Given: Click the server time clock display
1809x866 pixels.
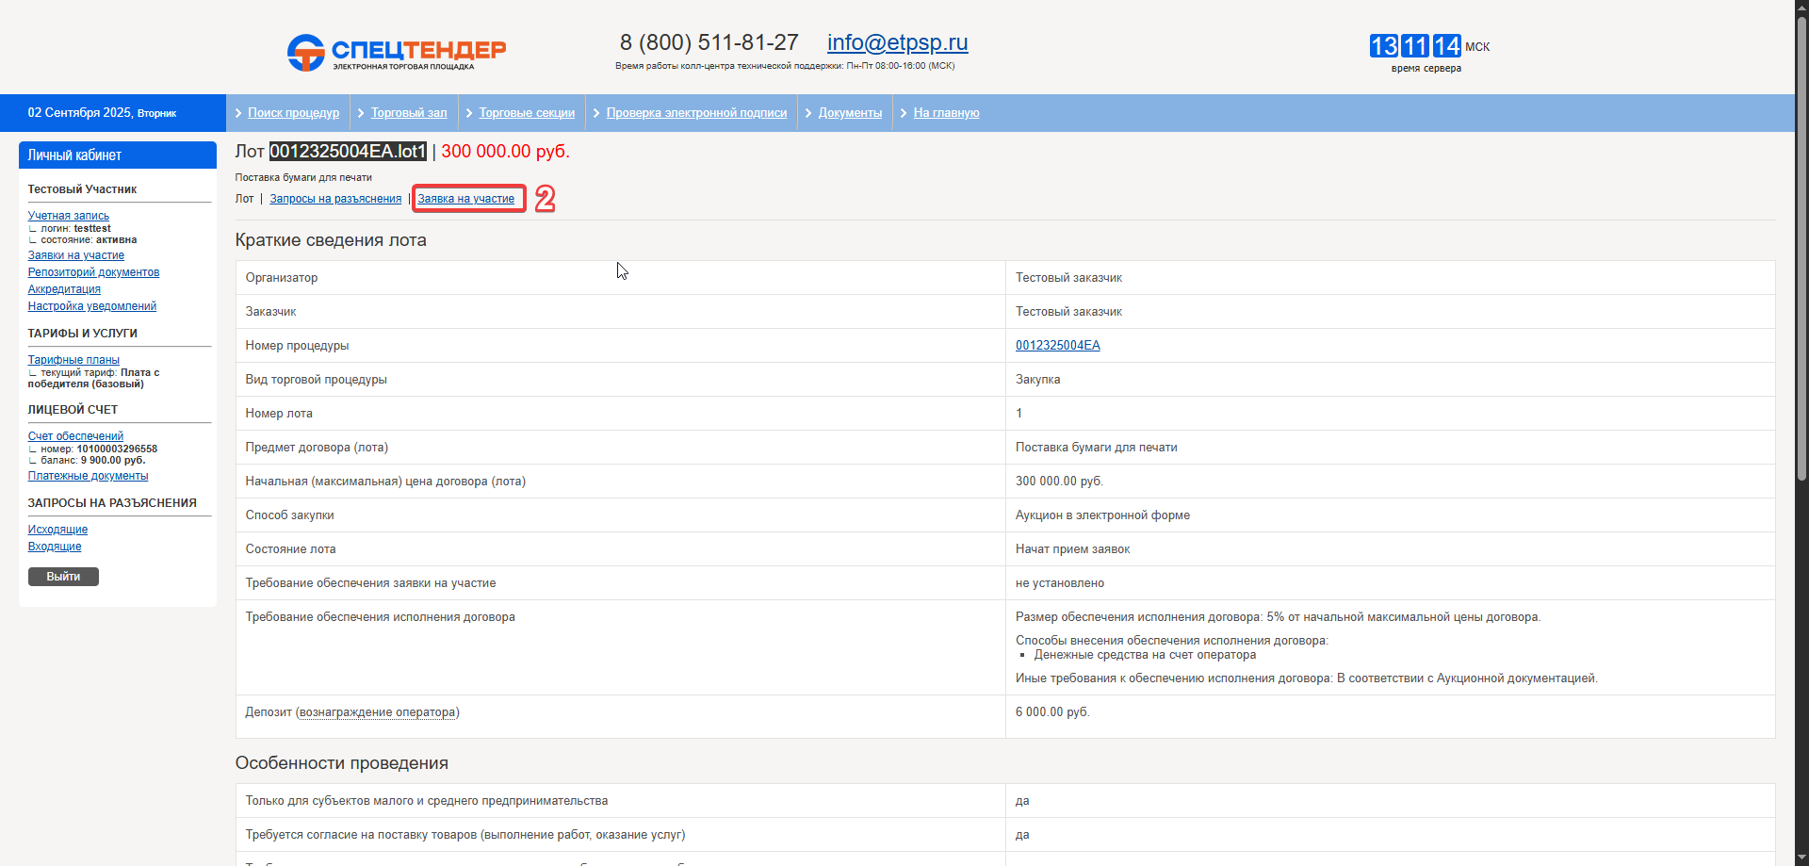Looking at the screenshot, I should [x=1415, y=46].
